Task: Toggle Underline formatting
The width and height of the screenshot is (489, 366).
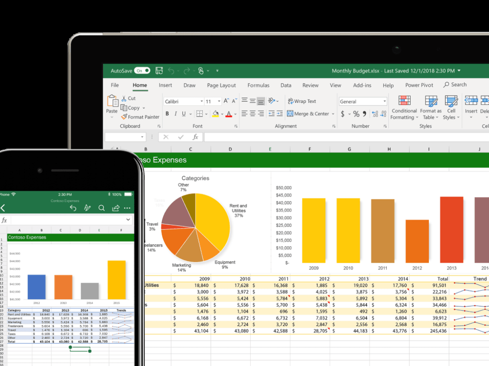Action: [x=184, y=114]
